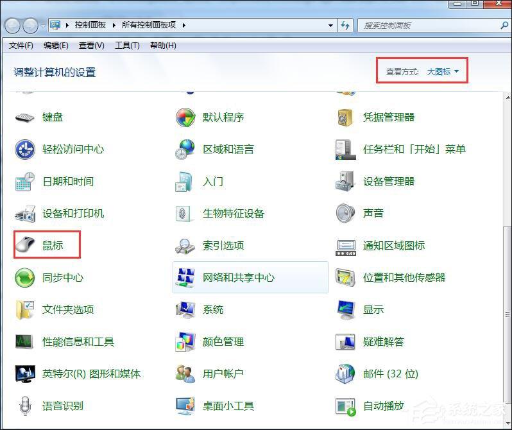This screenshot has width=512, height=430.
Task: Open the 设备和打印机 icon
Action: tap(25, 213)
